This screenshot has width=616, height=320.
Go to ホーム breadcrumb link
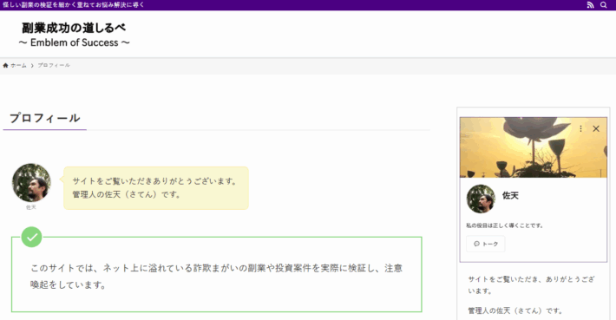18,66
